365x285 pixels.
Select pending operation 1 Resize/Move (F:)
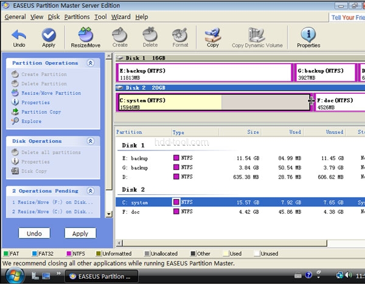pos(52,202)
